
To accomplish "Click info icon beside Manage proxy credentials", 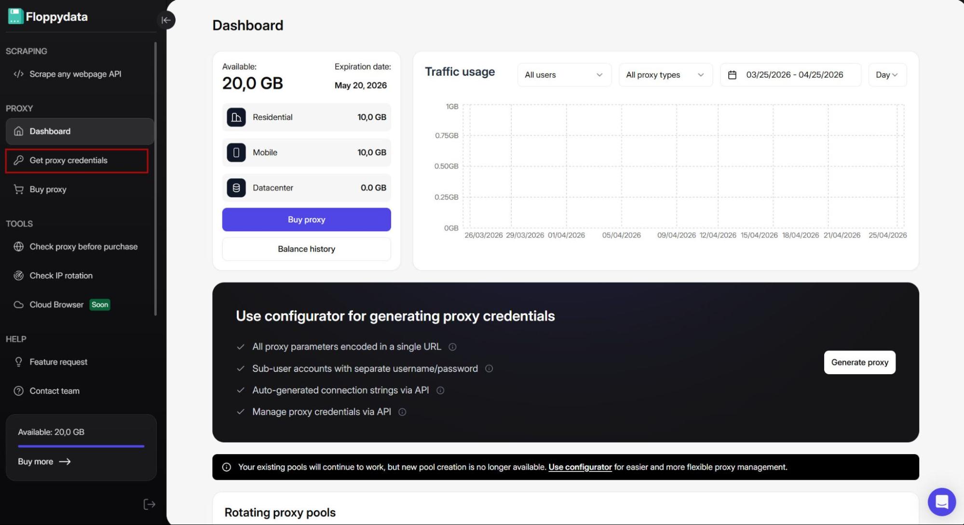I will 402,412.
